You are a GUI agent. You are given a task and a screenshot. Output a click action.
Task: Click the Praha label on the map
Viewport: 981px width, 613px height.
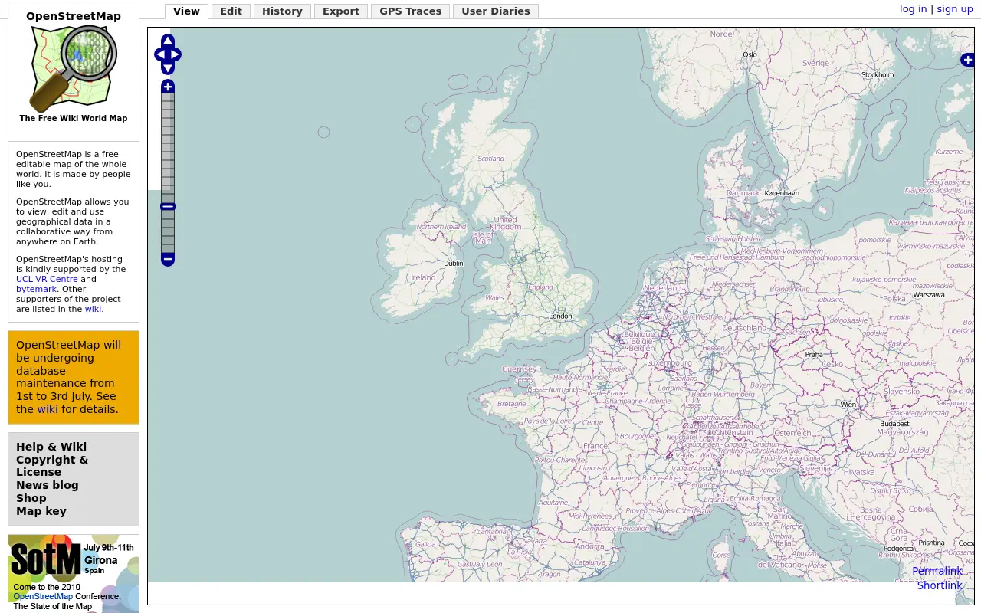pyautogui.click(x=814, y=355)
